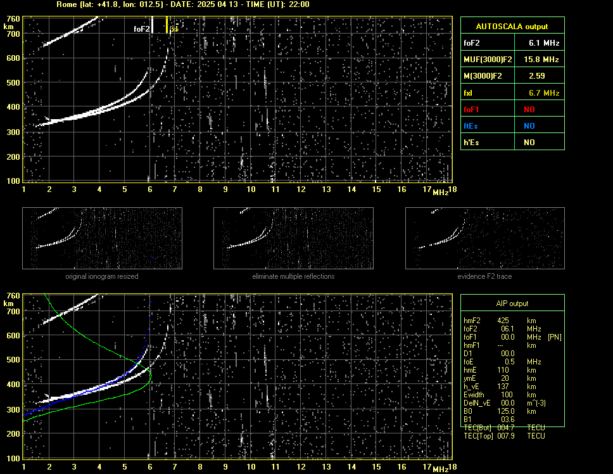Click the 'evidence F2 trace' caption
This screenshot has height=474, width=613.
click(484, 276)
